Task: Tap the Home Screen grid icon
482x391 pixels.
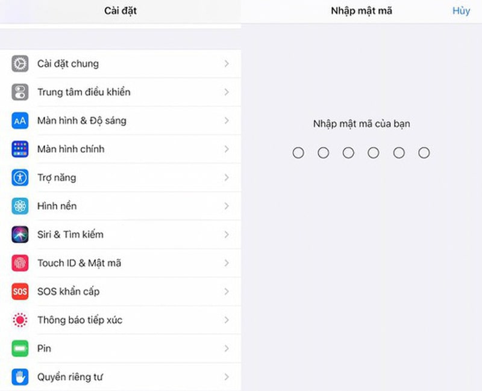Action: pos(20,149)
